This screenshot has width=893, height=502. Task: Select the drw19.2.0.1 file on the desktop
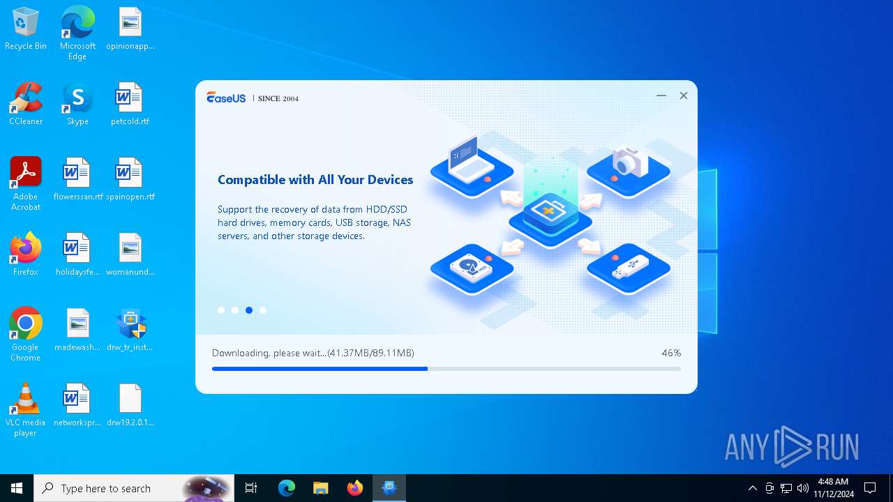tap(130, 406)
